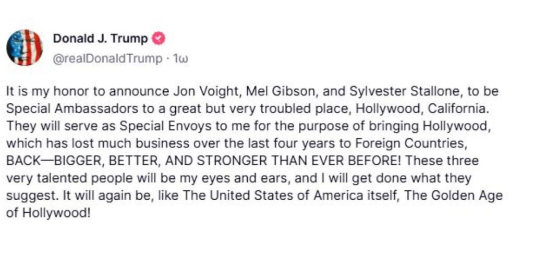This screenshot has width=534, height=269.
Task: Open the Donald J. Trump display name
Action: 100,39
